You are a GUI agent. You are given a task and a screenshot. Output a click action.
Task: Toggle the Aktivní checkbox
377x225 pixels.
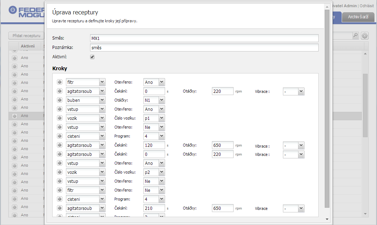coord(92,57)
